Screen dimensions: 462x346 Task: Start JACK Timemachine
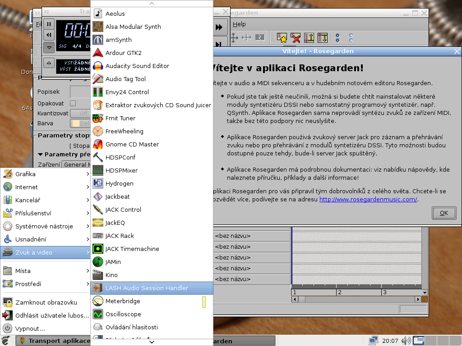(x=152, y=249)
